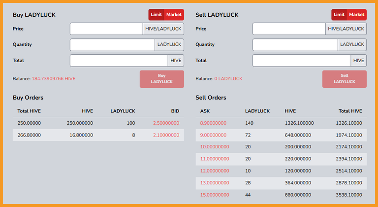
Task: Click the 660.000000 HIVE cell in Sell Orders
Action: point(298,195)
